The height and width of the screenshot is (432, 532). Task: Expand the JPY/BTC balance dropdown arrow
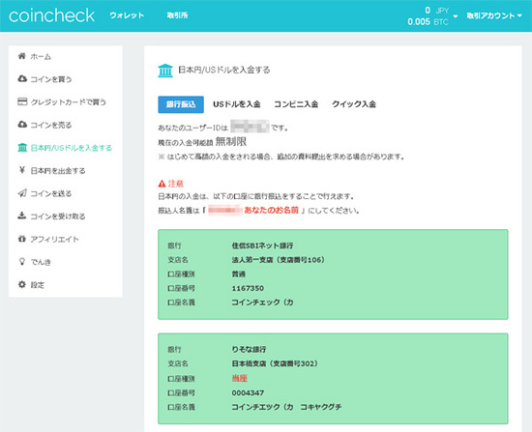click(x=456, y=16)
